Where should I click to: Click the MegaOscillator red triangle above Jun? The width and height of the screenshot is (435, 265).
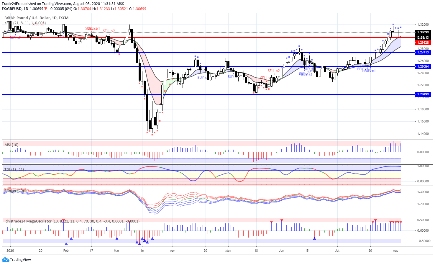pyautogui.click(x=282, y=220)
